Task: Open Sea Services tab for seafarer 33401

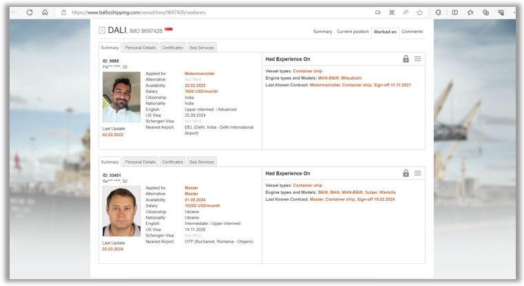Action: tap(201, 162)
